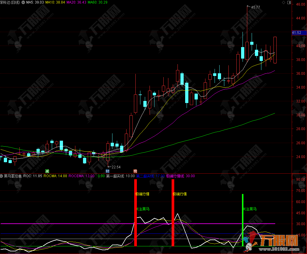Click the 30.00 price axis label on main chart
307x254 pixels.
point(301,115)
